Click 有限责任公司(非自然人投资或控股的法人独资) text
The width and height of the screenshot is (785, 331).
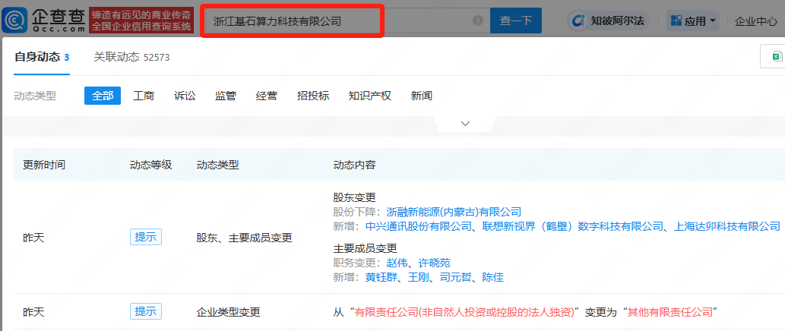(x=464, y=313)
